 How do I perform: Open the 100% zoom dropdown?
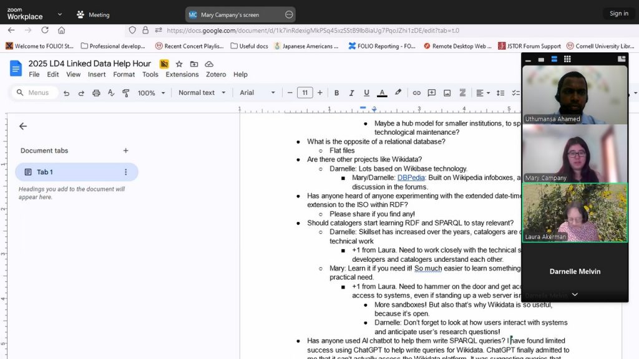[152, 93]
